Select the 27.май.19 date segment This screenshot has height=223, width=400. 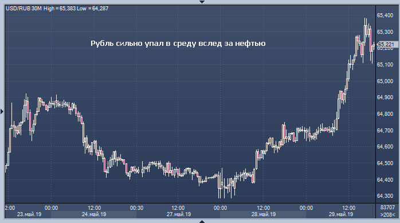coord(178,214)
